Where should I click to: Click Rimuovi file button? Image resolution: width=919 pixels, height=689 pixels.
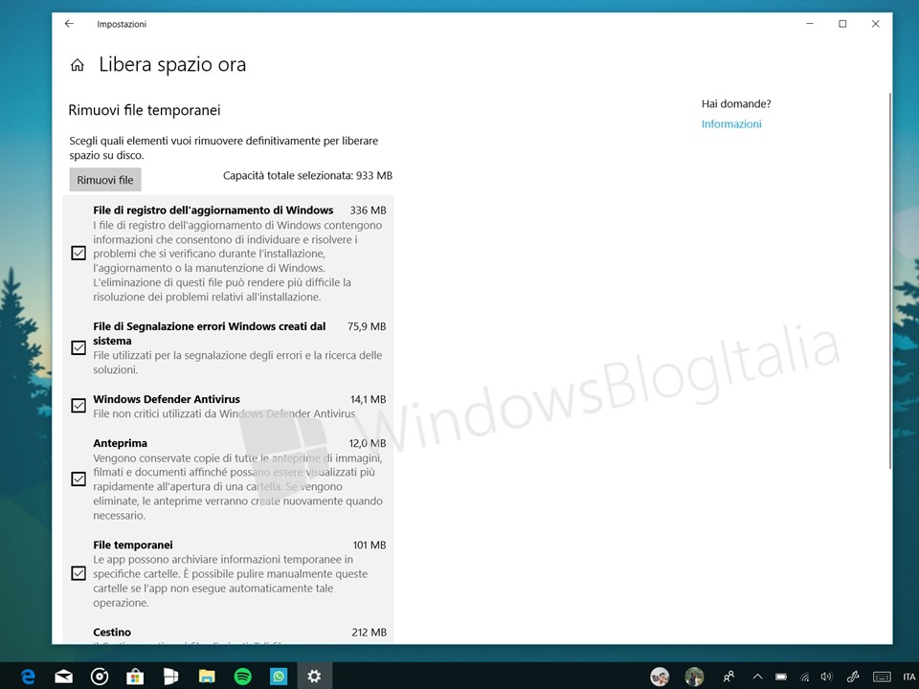click(x=105, y=180)
